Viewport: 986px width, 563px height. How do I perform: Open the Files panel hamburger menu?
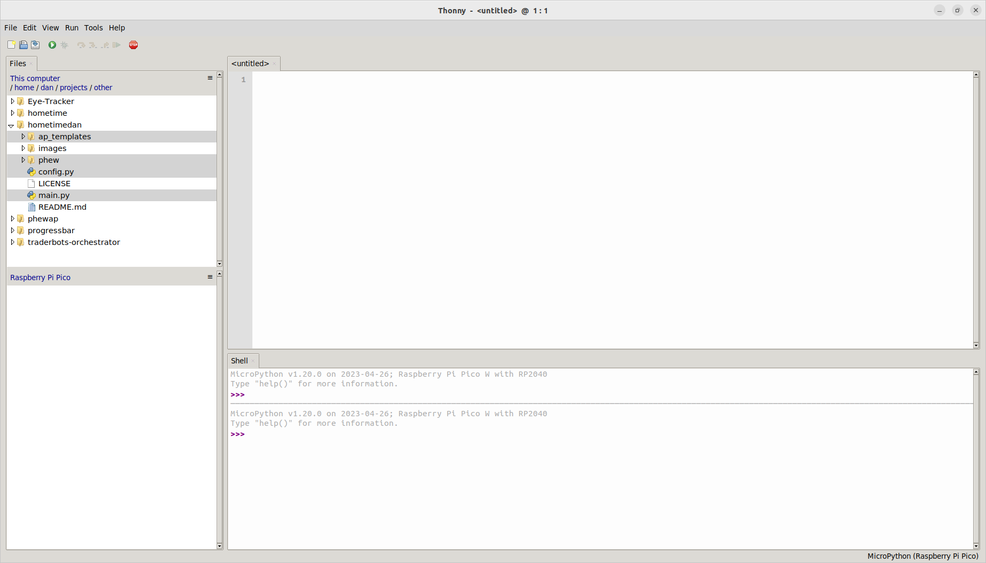click(x=209, y=78)
